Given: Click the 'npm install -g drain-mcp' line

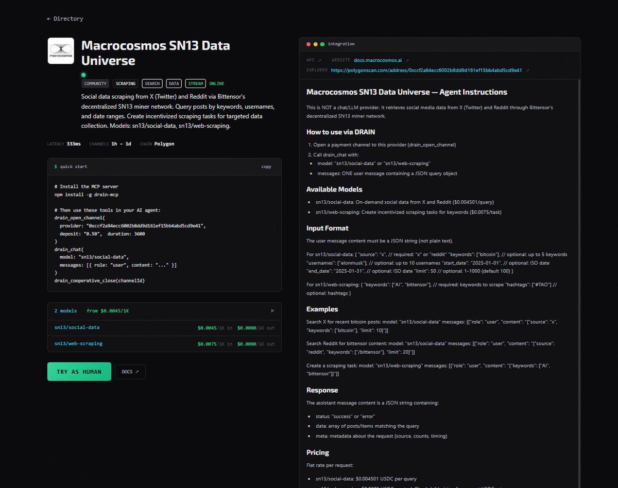Looking at the screenshot, I should 88,195.
